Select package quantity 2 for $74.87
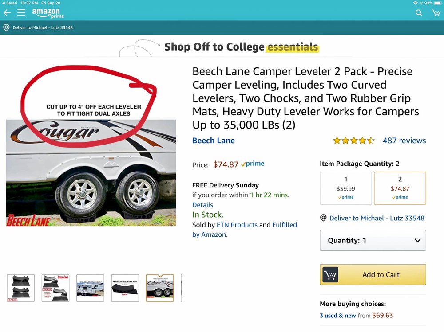 [x=400, y=188]
